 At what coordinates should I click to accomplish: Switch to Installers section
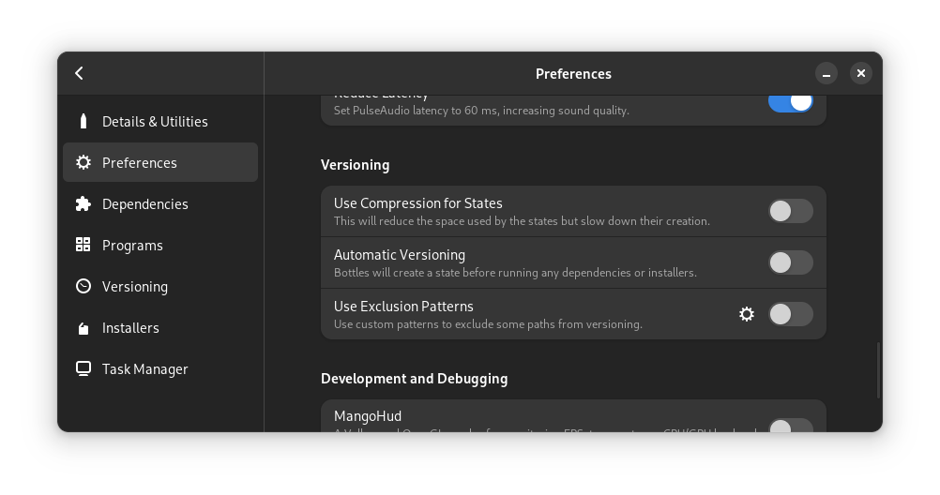130,327
